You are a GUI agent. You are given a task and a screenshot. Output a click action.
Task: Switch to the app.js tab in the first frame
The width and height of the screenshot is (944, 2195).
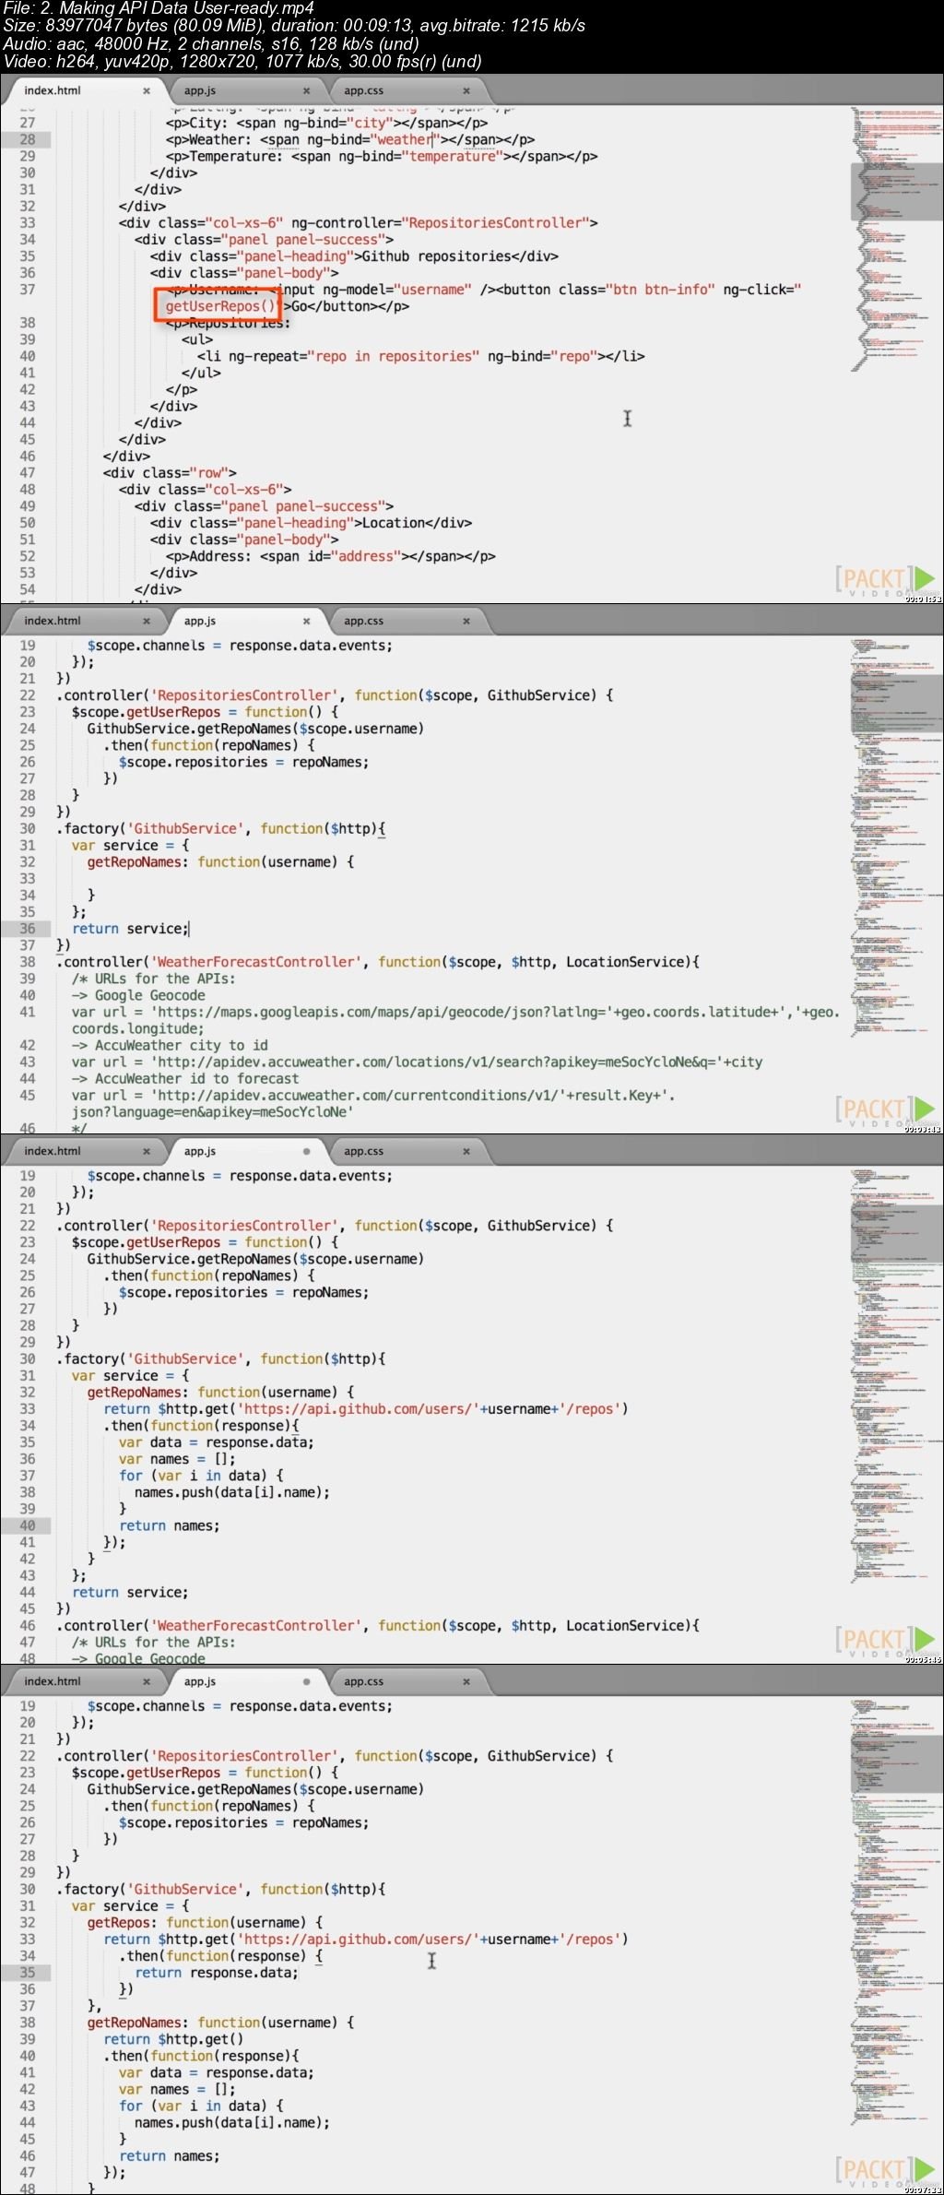200,90
